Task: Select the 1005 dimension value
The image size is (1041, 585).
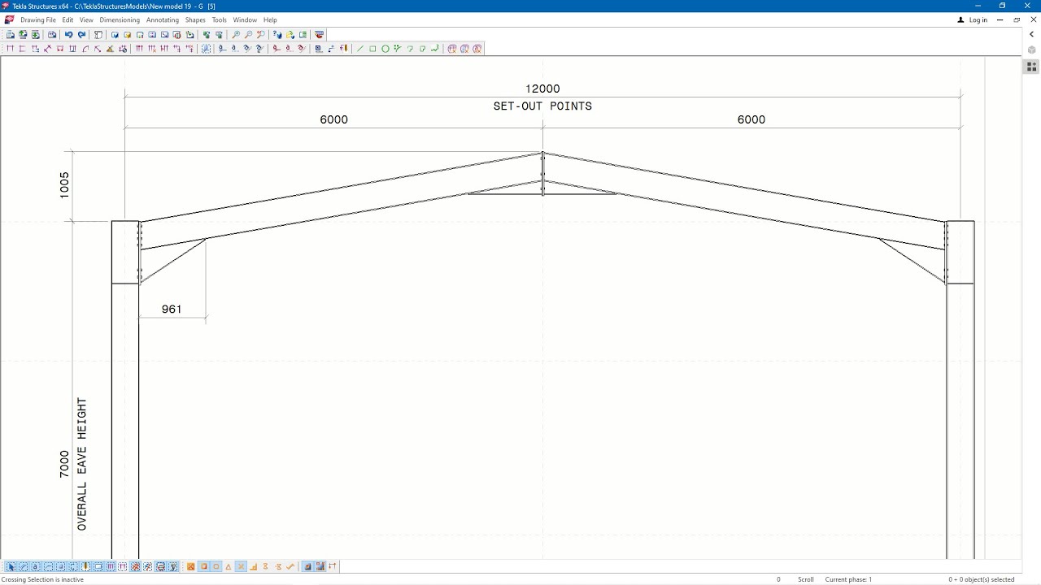Action: click(65, 185)
